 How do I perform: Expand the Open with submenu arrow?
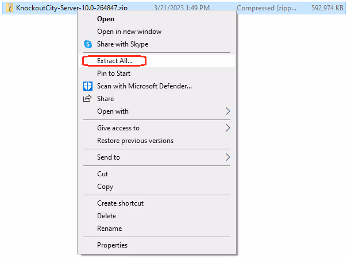[x=228, y=111]
